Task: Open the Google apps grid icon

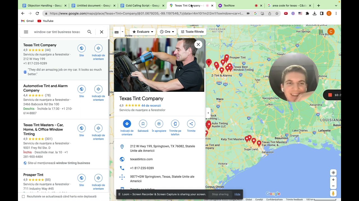Action: (x=321, y=32)
